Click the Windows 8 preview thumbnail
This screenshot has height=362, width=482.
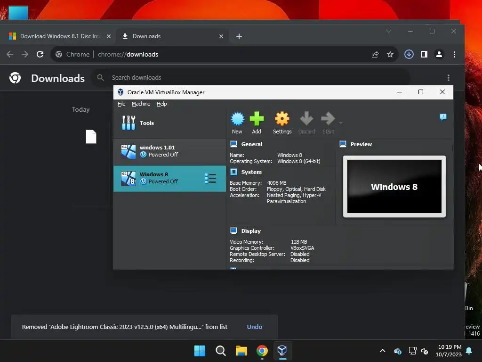[x=394, y=187]
